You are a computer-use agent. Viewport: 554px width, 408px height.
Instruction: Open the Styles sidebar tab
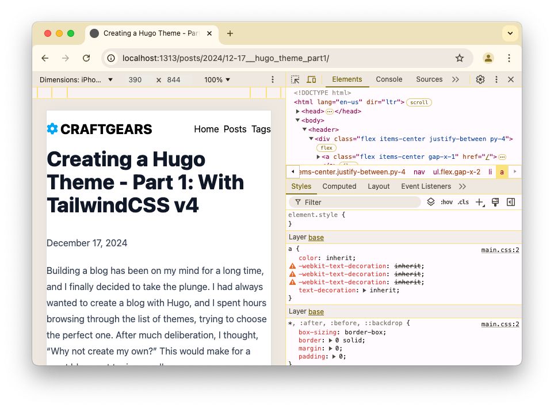click(x=301, y=186)
